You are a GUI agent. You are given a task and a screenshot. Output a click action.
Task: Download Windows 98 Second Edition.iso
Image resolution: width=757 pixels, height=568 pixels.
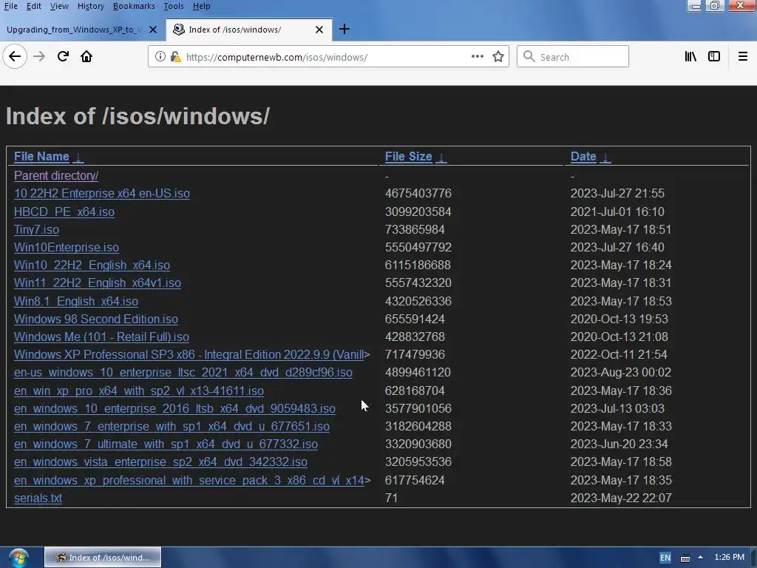pyautogui.click(x=96, y=319)
